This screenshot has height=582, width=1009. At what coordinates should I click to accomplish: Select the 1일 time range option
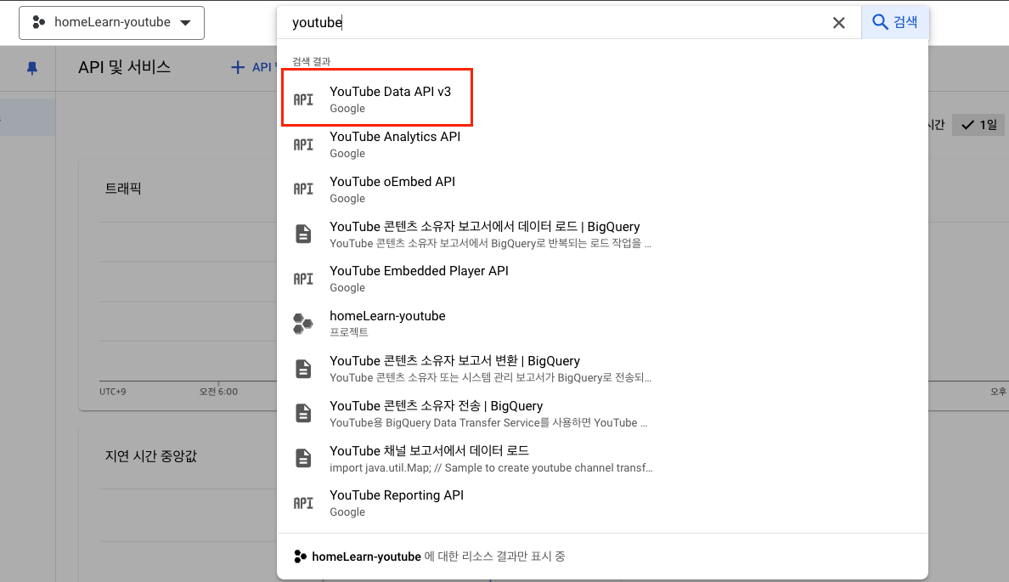pos(978,125)
